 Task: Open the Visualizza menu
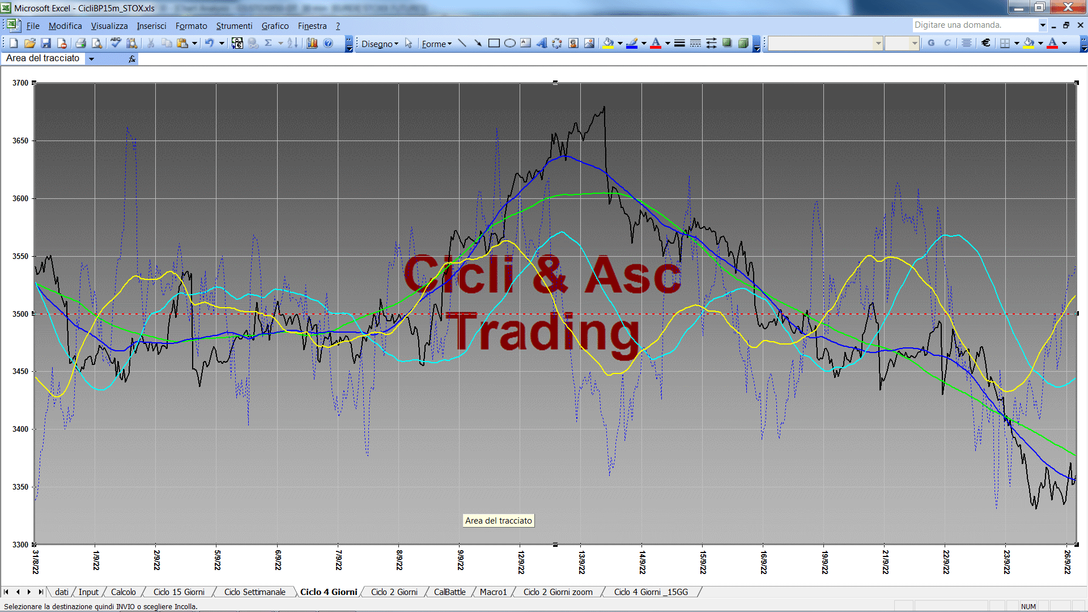(x=109, y=26)
